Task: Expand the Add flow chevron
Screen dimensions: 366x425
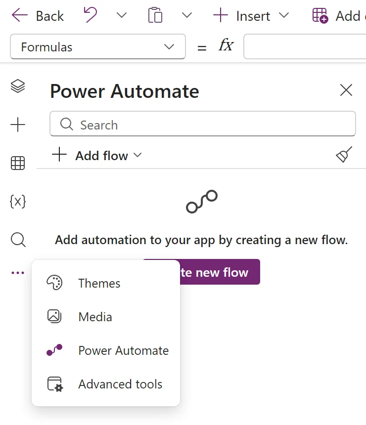Action: coord(138,155)
